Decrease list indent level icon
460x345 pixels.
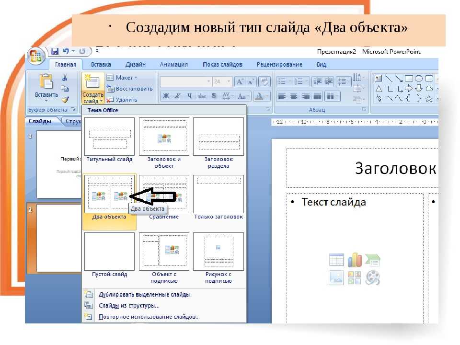[318, 81]
